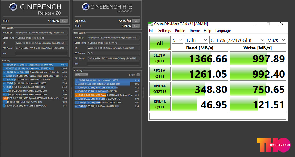Select R15 ranking row Intel Core i7-4770K
The image size is (295, 157).
click(x=107, y=88)
